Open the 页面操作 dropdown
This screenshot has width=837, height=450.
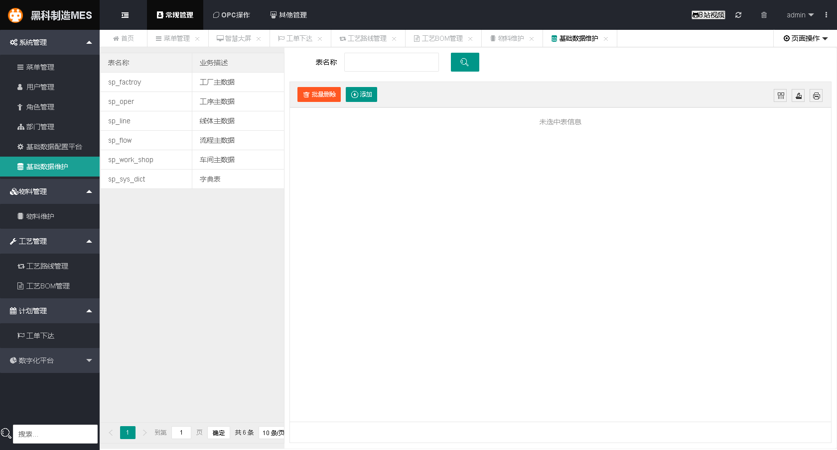[x=805, y=38]
